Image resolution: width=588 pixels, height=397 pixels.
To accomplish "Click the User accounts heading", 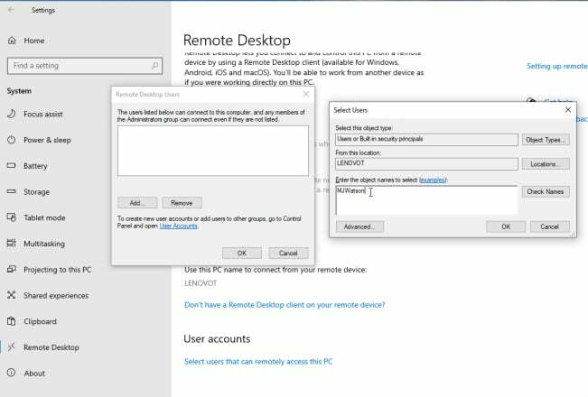I will click(x=217, y=338).
